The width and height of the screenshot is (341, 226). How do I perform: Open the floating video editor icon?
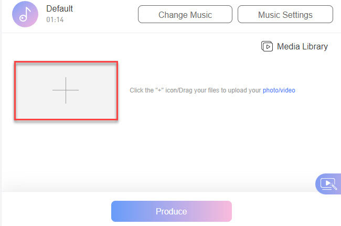click(x=328, y=184)
